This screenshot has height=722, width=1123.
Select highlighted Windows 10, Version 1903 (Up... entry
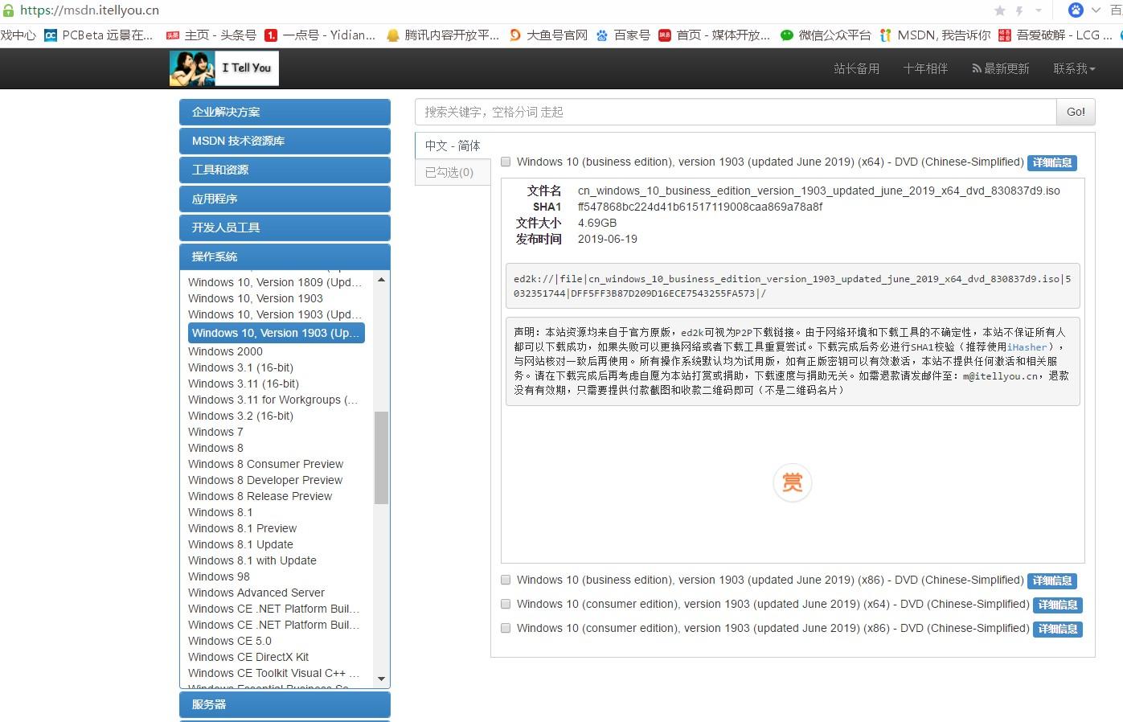click(277, 333)
